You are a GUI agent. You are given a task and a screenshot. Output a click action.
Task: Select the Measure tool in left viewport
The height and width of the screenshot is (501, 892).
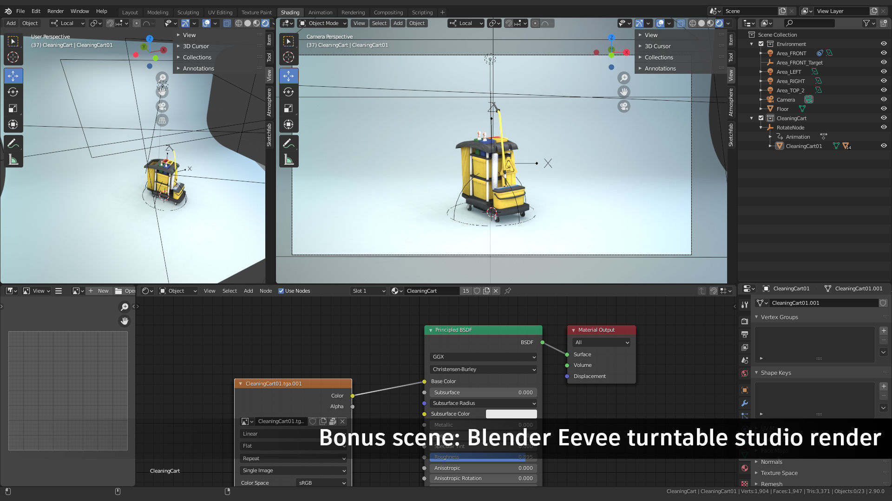tap(13, 160)
